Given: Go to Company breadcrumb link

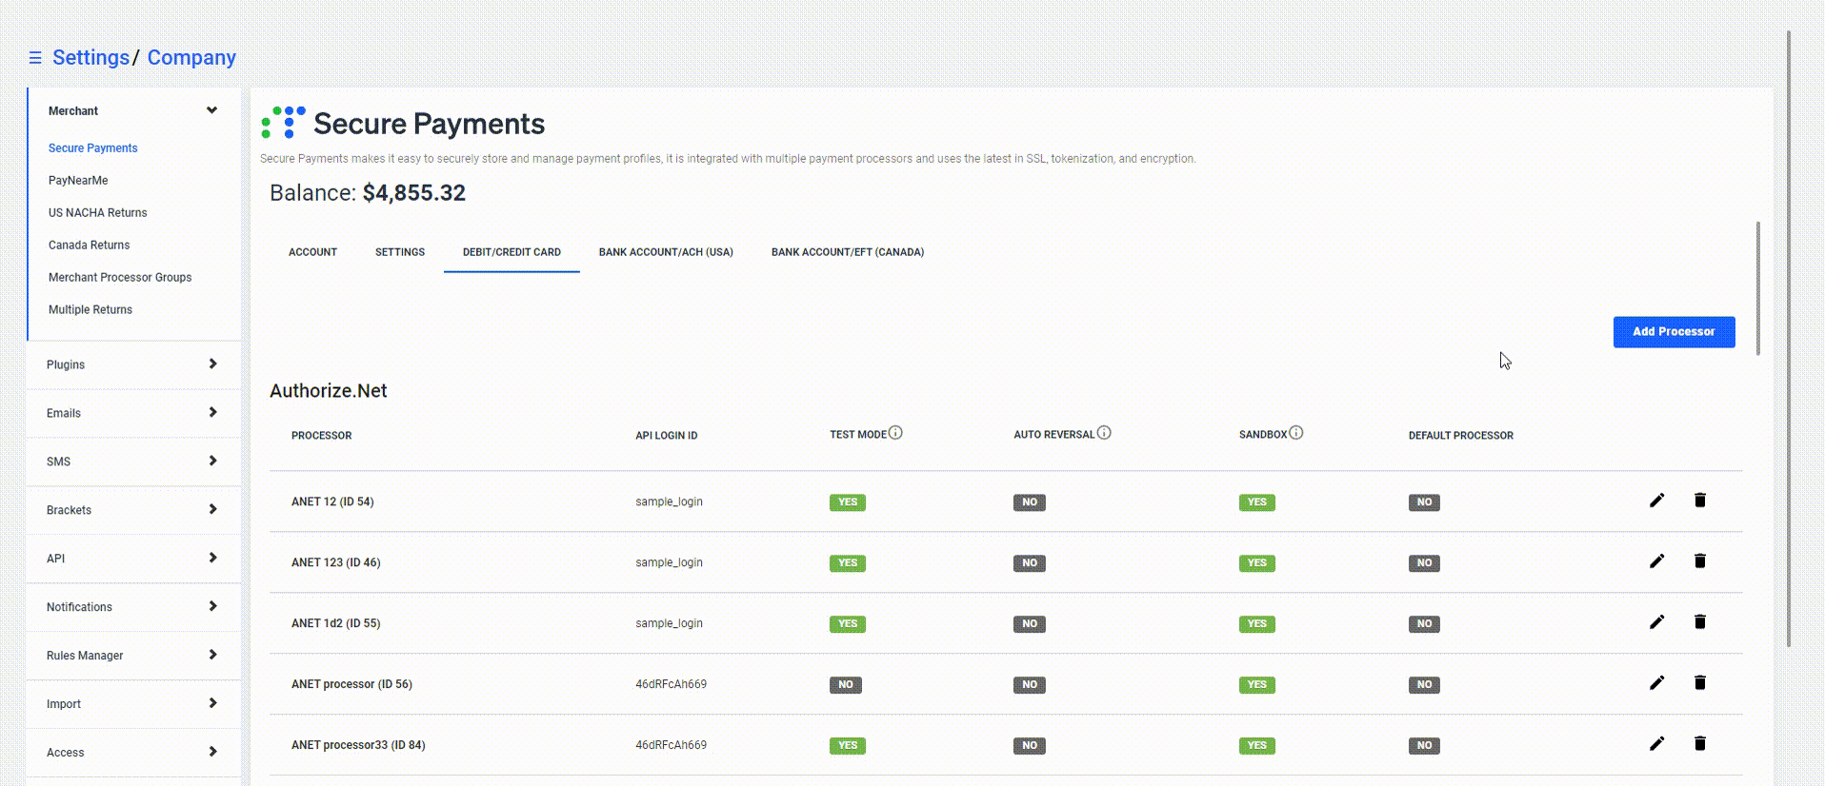Looking at the screenshot, I should pos(191,58).
